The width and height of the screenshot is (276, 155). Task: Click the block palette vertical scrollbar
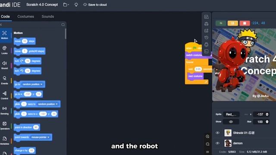tap(66, 34)
